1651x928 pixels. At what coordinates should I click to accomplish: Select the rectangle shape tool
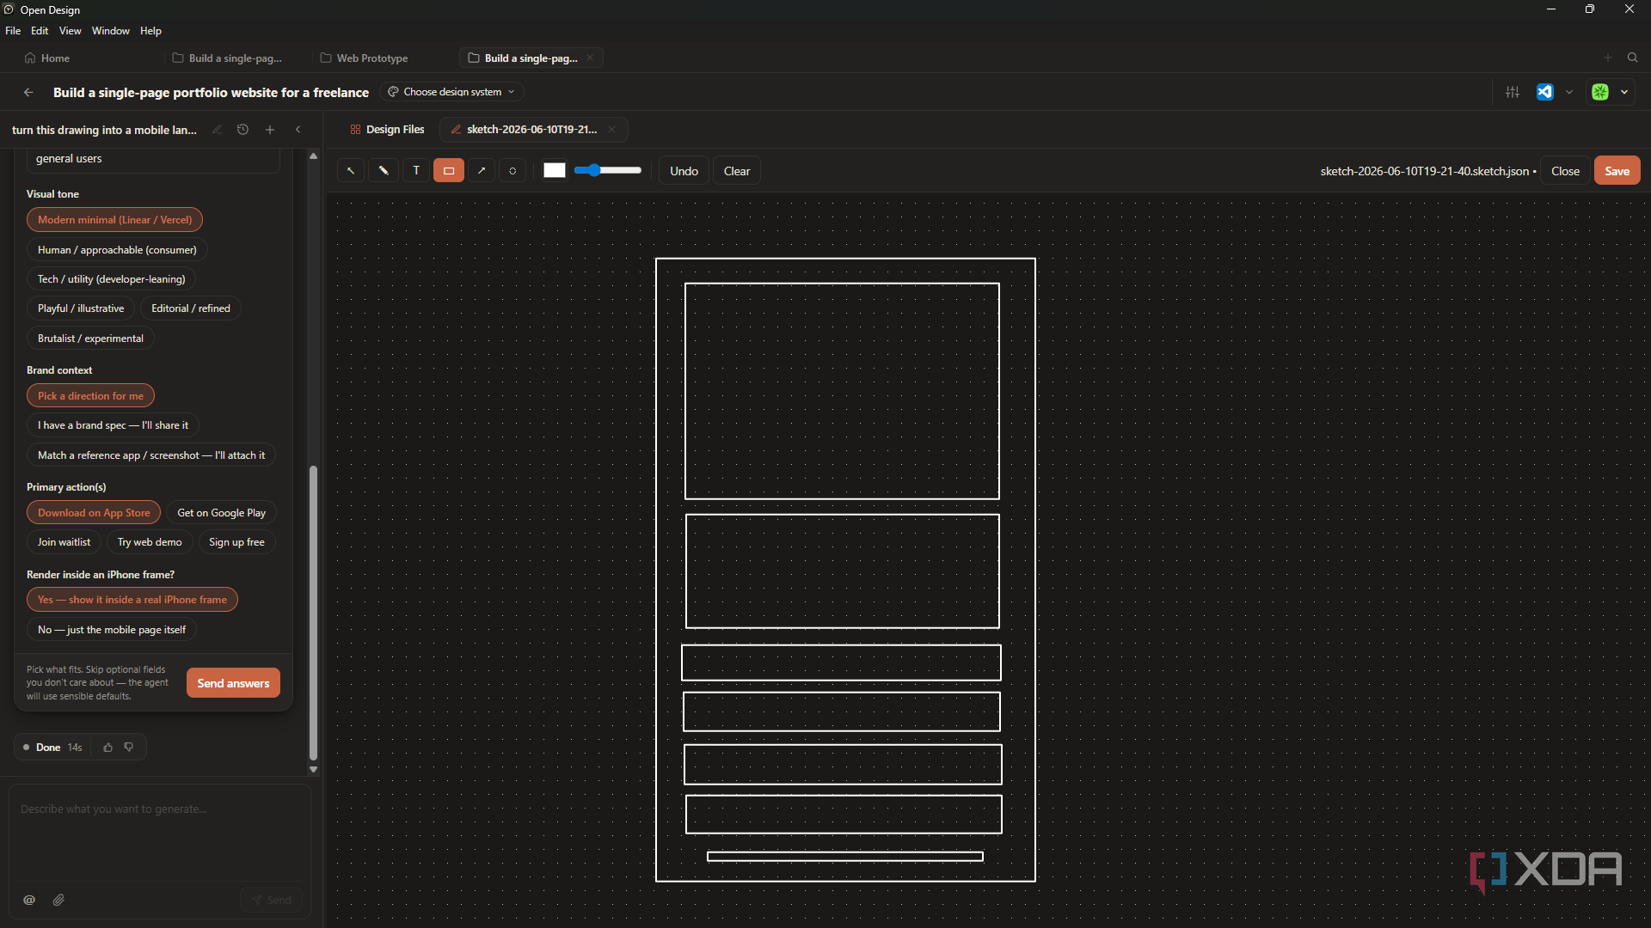click(x=449, y=170)
